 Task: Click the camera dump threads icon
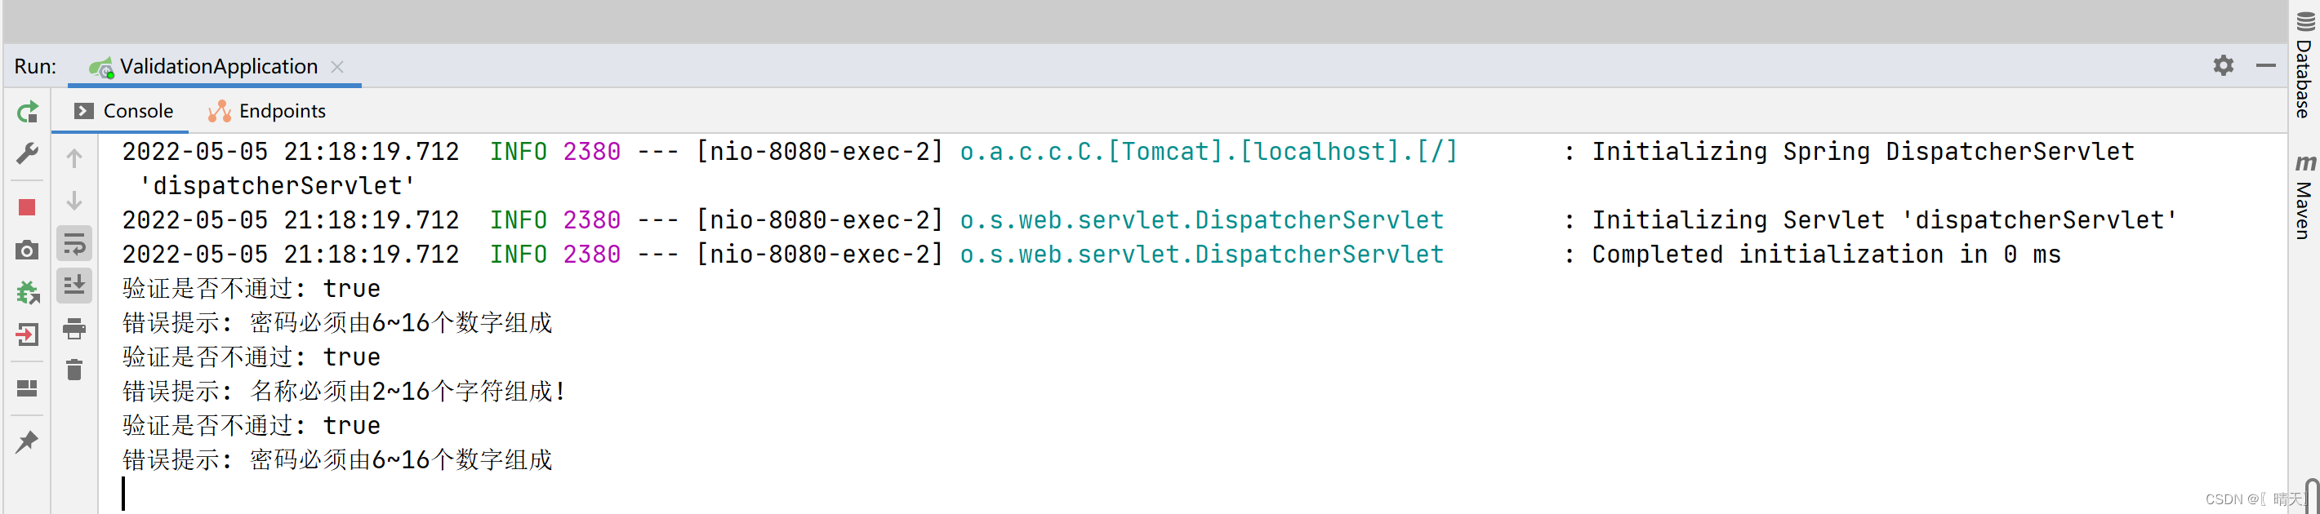[x=27, y=250]
